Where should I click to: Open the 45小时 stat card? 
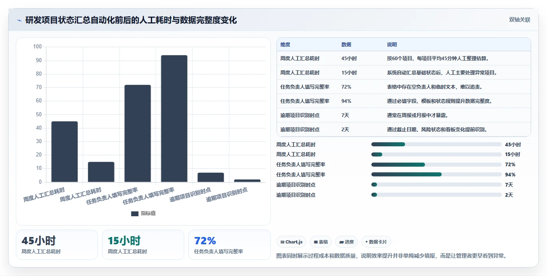point(57,245)
